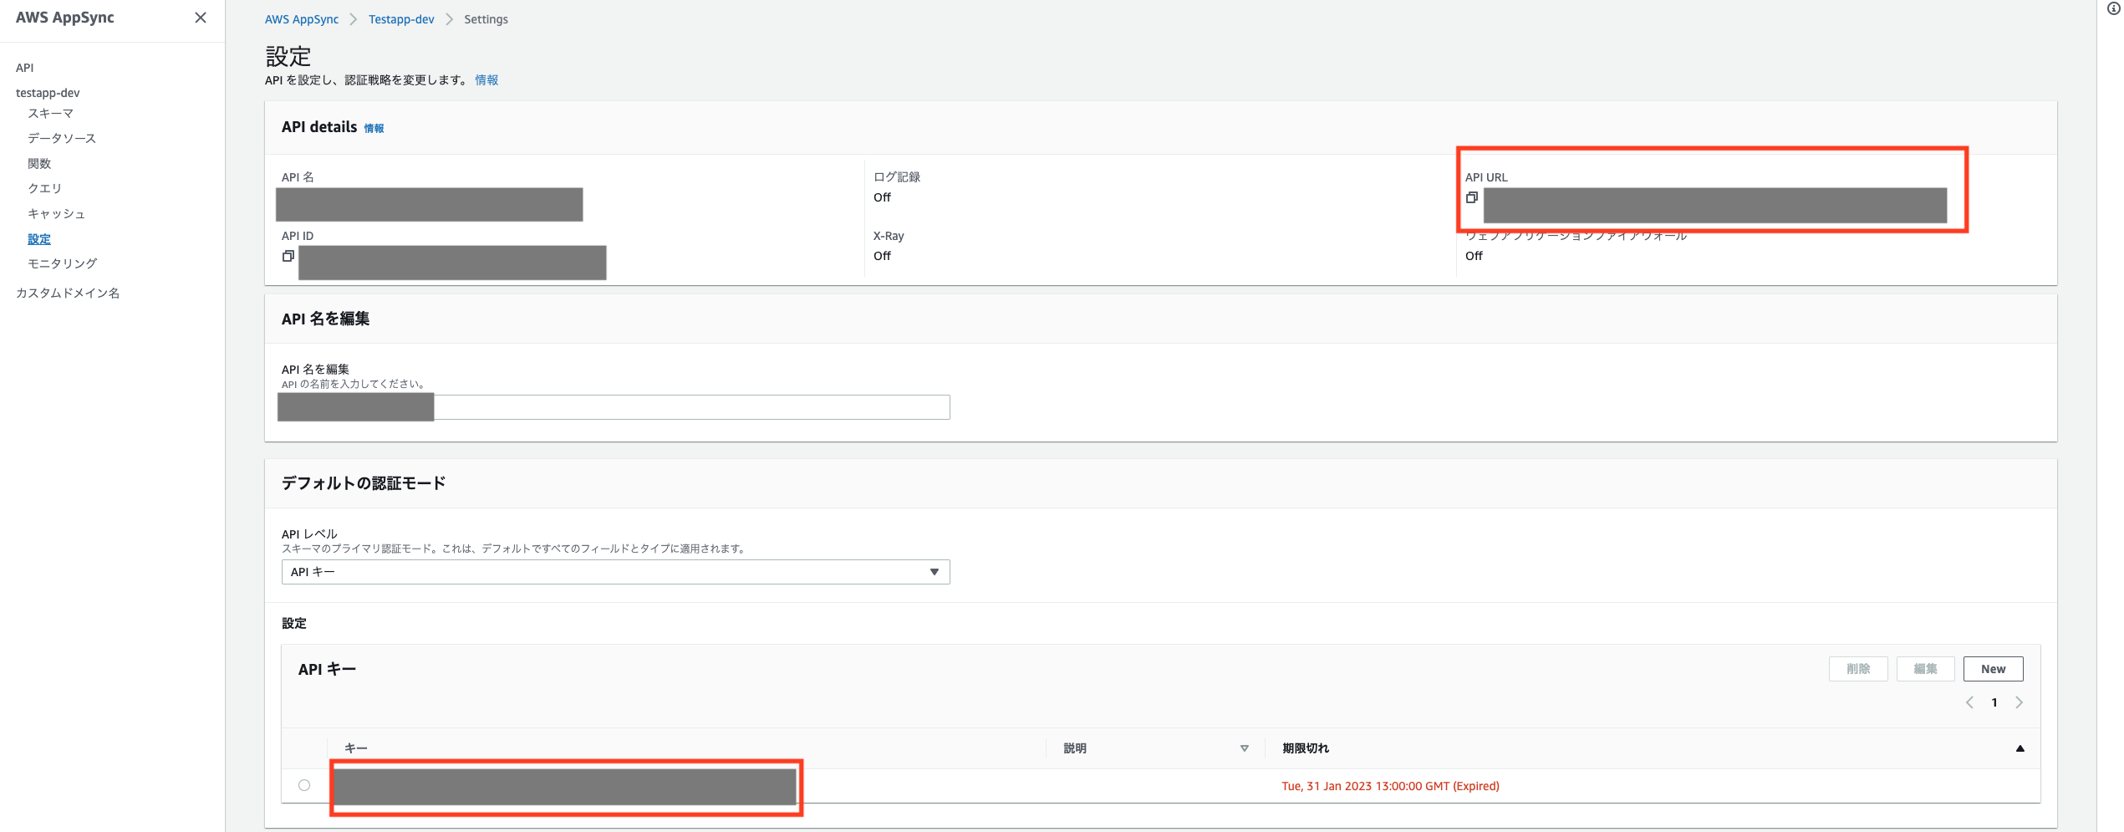Click the 削除 API key button

tap(1858, 669)
